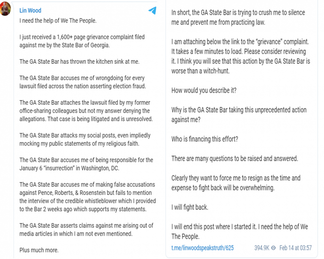The width and height of the screenshot is (324, 259).
Task: Click the Pence, Roberts, & Rosenstein paragraph
Action: pyautogui.click(x=88, y=197)
